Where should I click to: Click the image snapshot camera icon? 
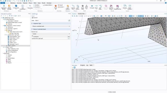point(155,16)
